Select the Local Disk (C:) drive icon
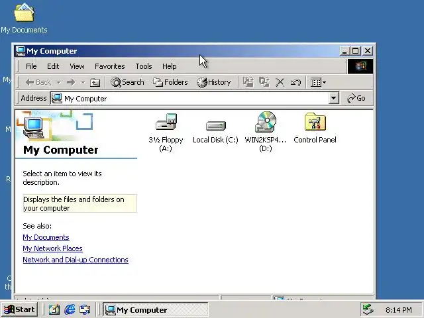Viewport: 424px width, 318px height. [215, 132]
